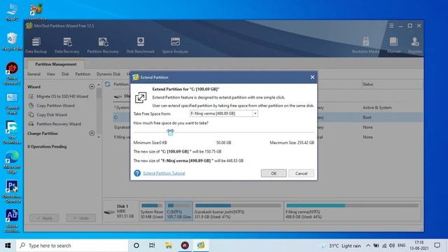Screen dimensions: 448x252
Task: Open Control Panel desktop shortcut
Action: (12, 104)
